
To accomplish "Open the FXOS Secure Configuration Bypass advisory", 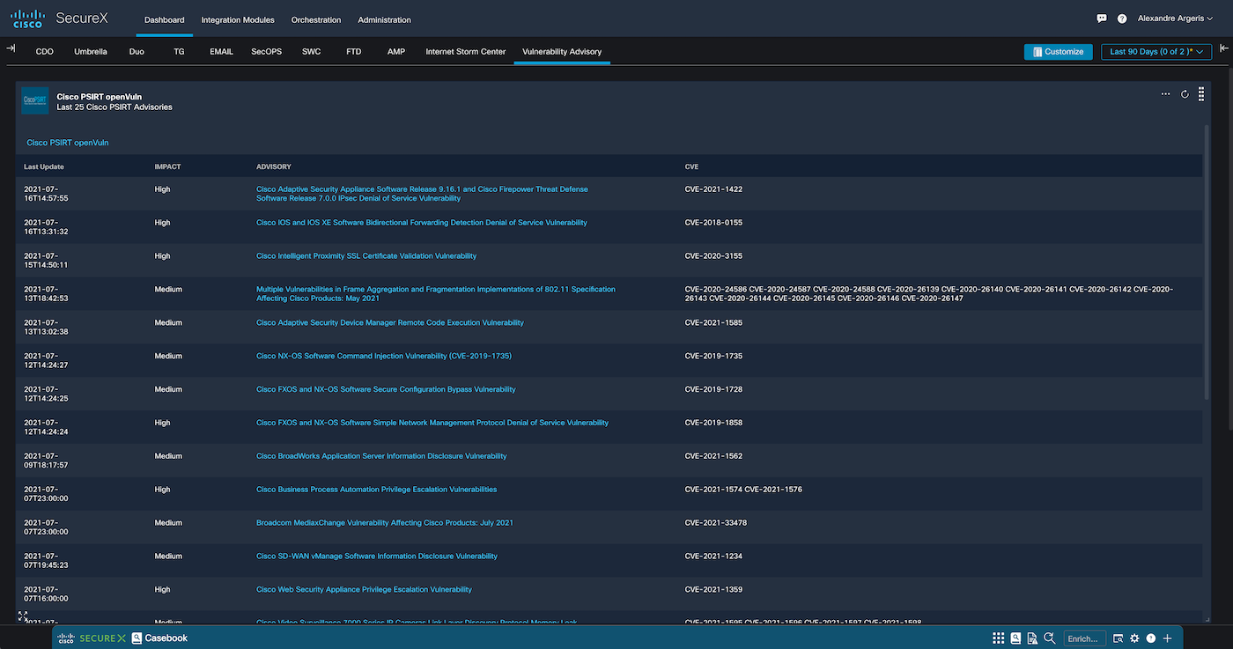I will point(386,389).
